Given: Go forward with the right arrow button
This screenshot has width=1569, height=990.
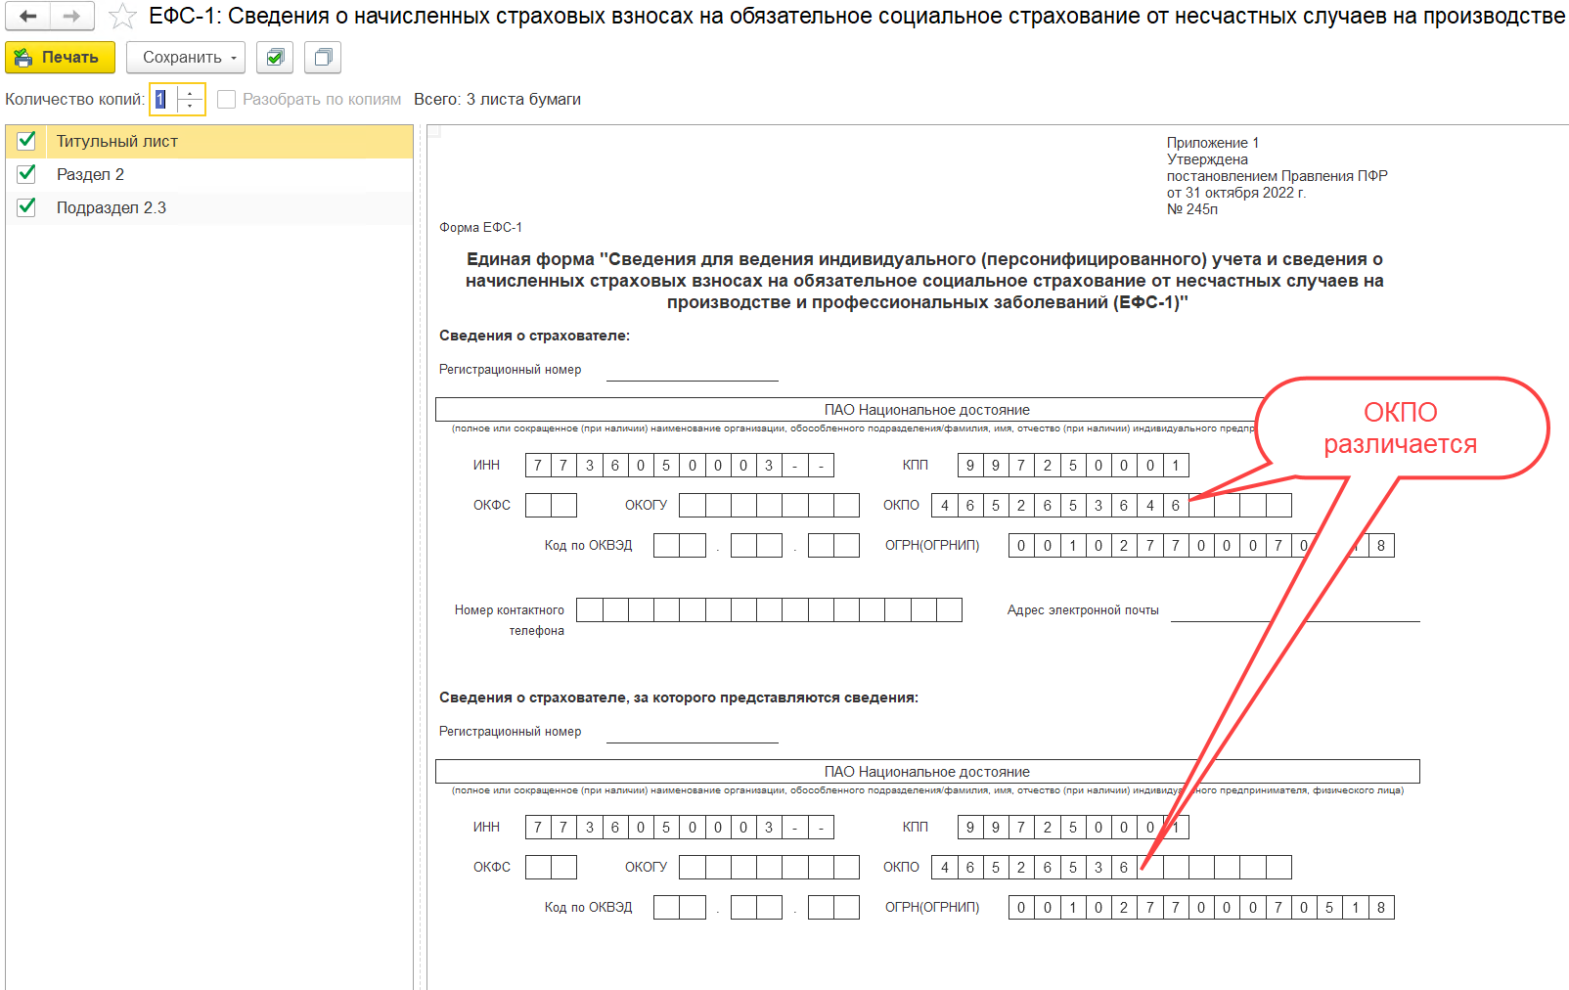Looking at the screenshot, I should click(x=72, y=16).
